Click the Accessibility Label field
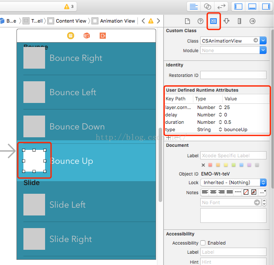Screen dimensions: 274x265 233,252
